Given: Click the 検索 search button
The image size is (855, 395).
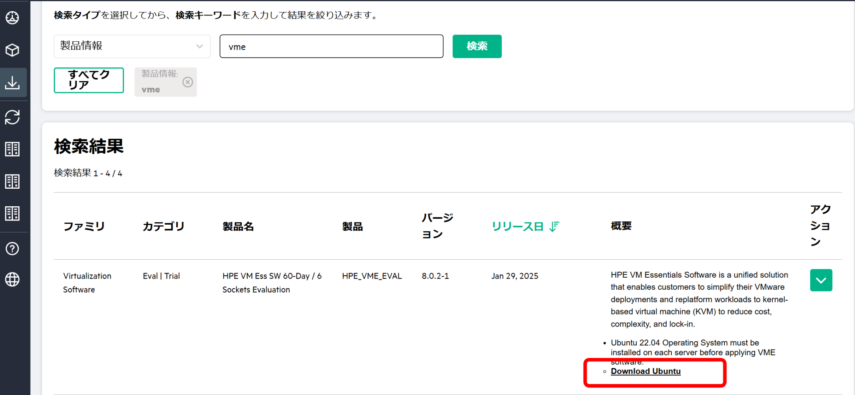Looking at the screenshot, I should click(477, 46).
